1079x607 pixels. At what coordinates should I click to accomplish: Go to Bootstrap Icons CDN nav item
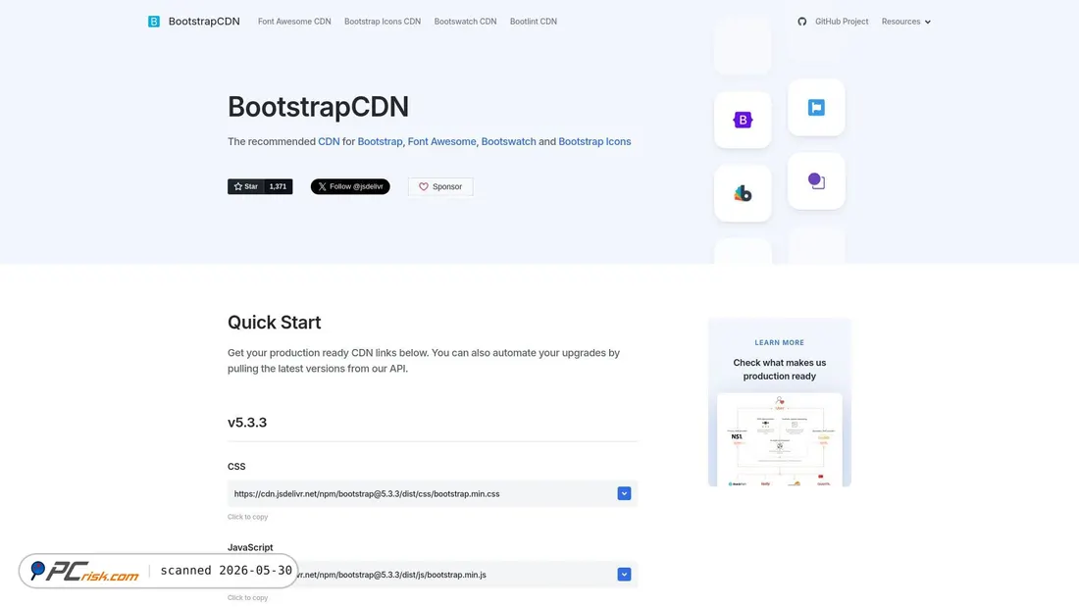383,22
